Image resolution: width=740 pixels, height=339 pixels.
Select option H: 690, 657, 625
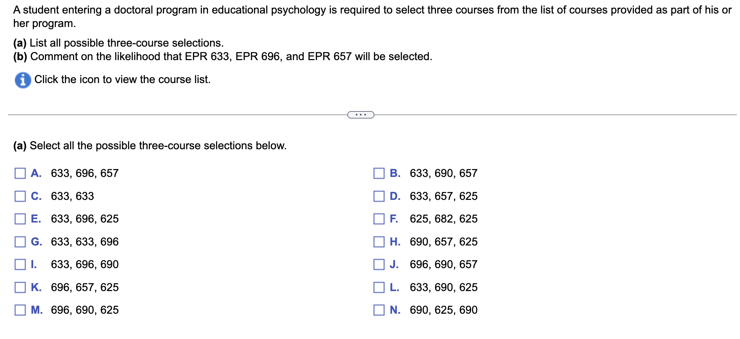pos(379,242)
